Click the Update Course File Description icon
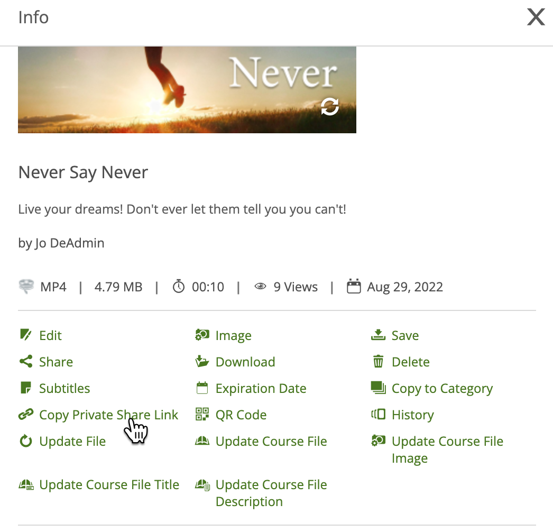 coord(202,485)
